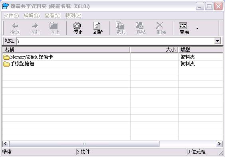Minimize the 遠端共享資料夾 window

200,6
